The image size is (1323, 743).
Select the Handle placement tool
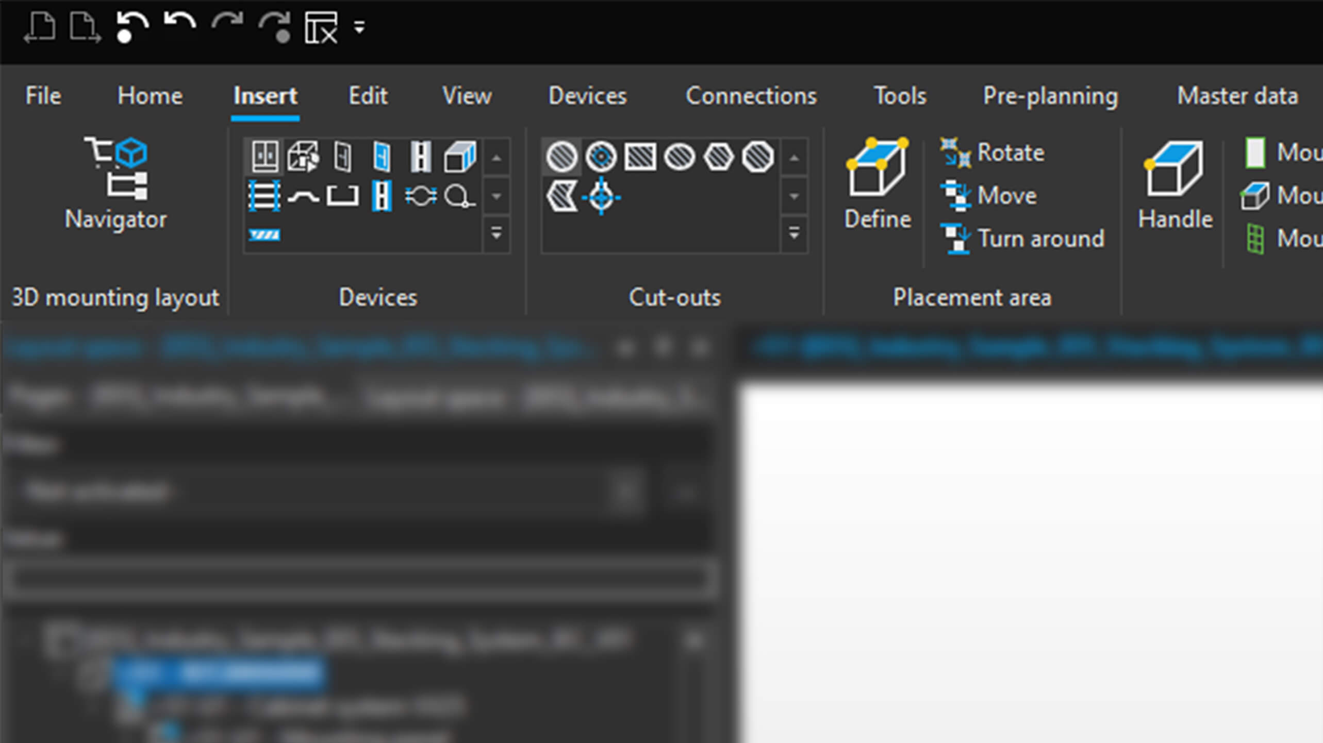pos(1175,183)
